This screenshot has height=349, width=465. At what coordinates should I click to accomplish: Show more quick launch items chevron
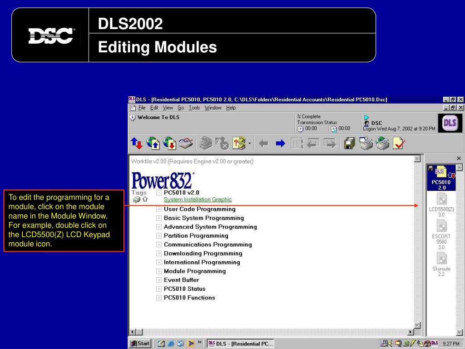(200, 342)
